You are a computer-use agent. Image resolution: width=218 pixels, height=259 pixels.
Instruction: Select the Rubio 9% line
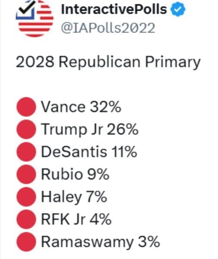[x=75, y=174]
